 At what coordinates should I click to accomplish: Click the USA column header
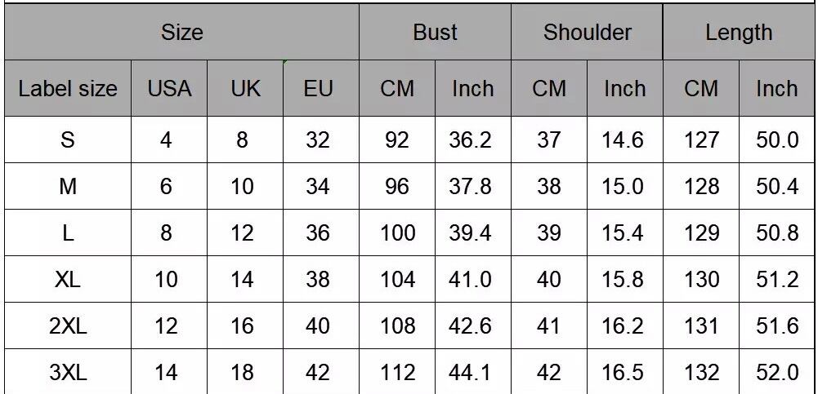(x=169, y=88)
